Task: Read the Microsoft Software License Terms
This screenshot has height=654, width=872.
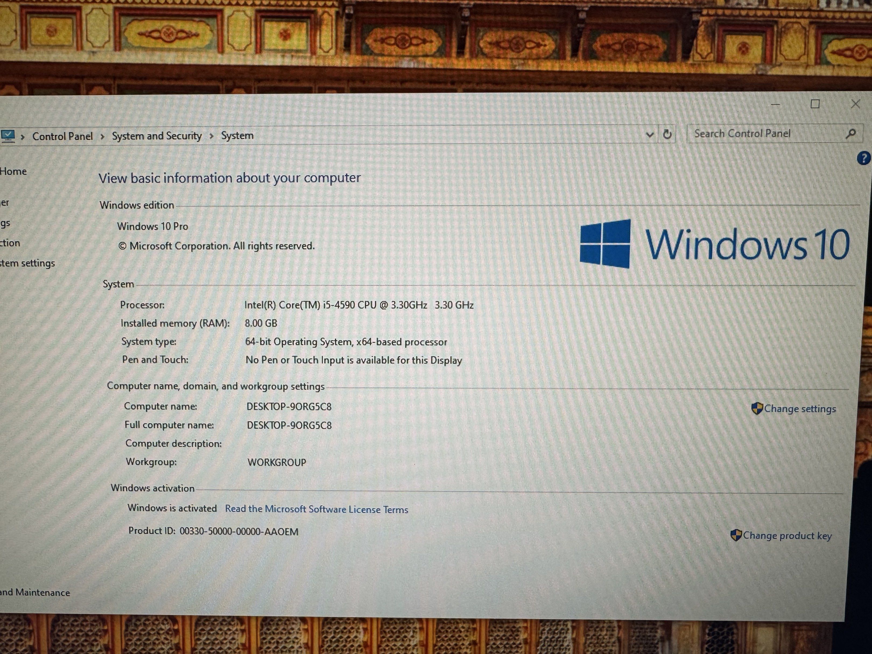Action: [x=317, y=509]
